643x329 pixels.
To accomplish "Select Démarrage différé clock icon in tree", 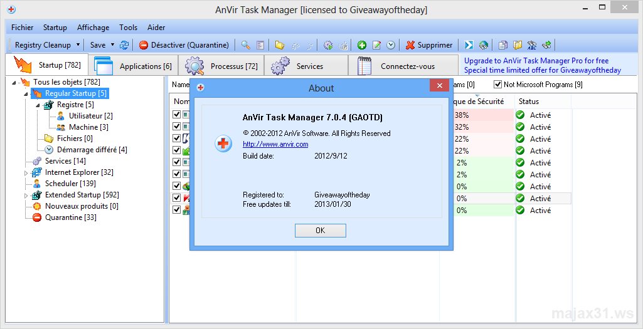I will tap(49, 150).
